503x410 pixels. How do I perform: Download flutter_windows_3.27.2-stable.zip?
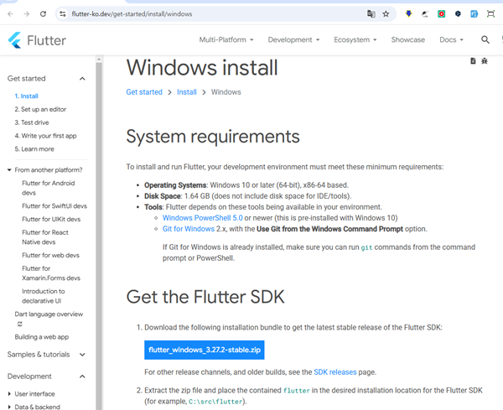coord(205,350)
